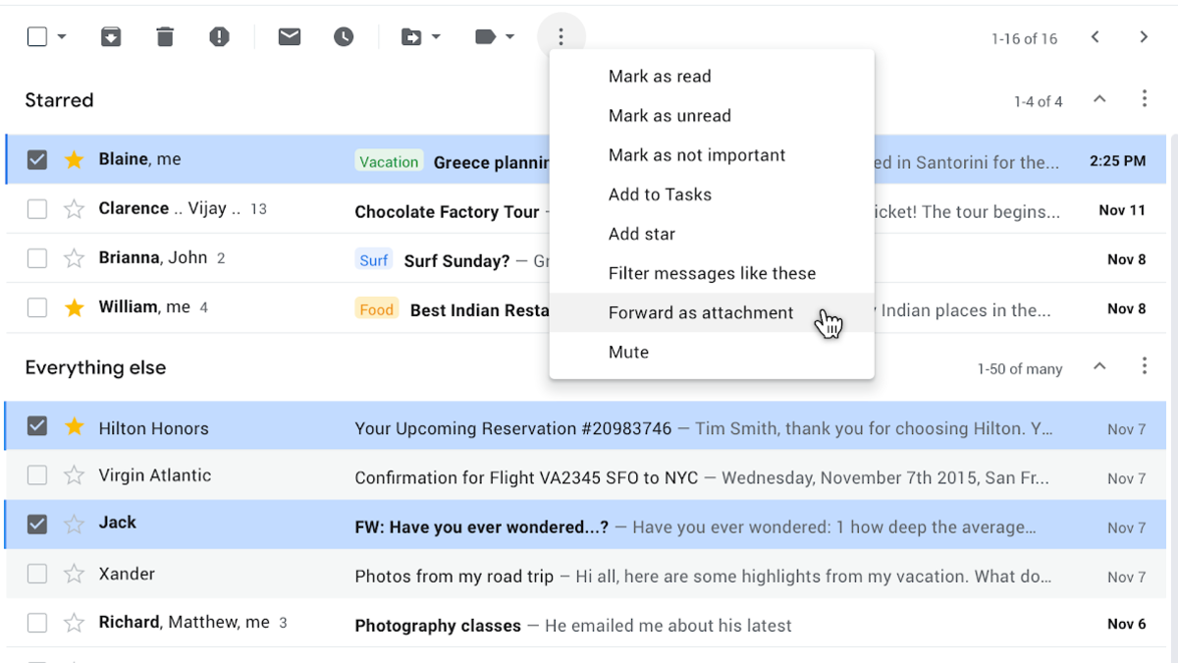Uncheck the Blaine Greece planning email
This screenshot has width=1178, height=663.
click(x=36, y=159)
